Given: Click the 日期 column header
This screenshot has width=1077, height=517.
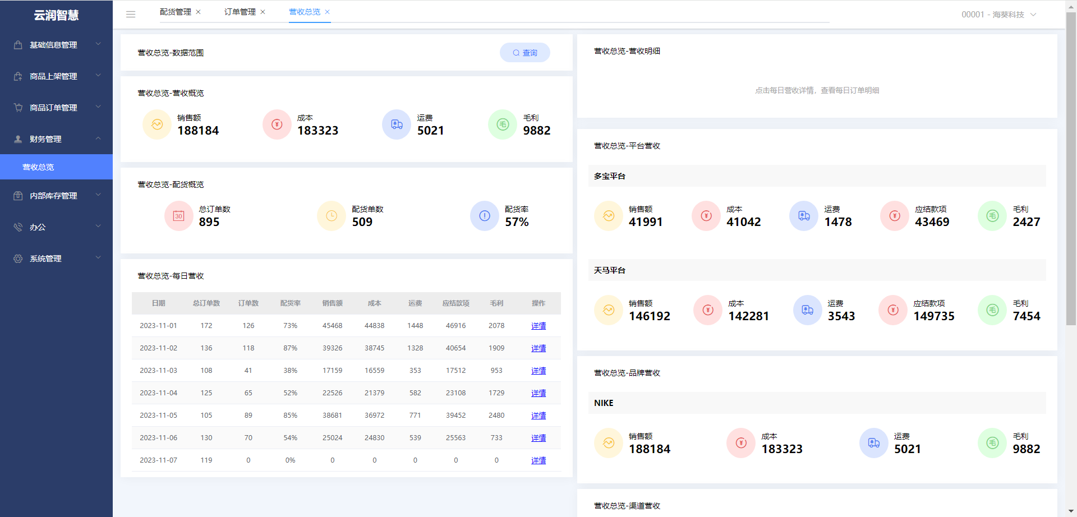Looking at the screenshot, I should click(159, 303).
